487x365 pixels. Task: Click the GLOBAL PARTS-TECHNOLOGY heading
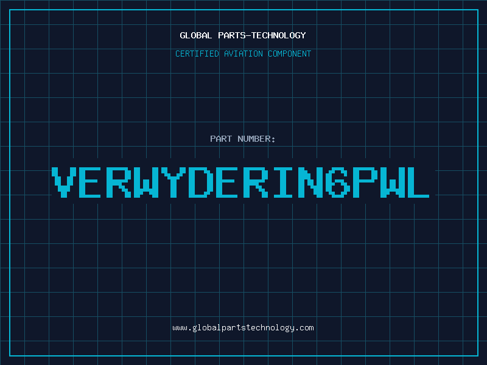click(x=243, y=35)
